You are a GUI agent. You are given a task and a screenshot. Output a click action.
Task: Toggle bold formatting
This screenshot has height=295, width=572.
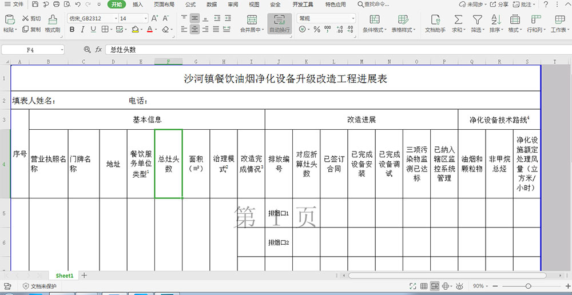click(x=71, y=29)
